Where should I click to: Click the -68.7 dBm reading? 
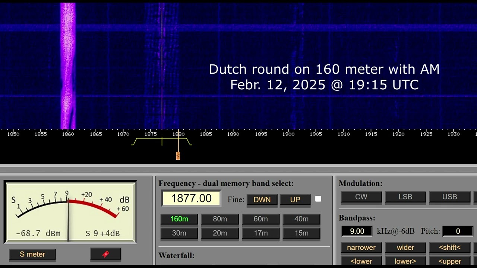point(38,233)
